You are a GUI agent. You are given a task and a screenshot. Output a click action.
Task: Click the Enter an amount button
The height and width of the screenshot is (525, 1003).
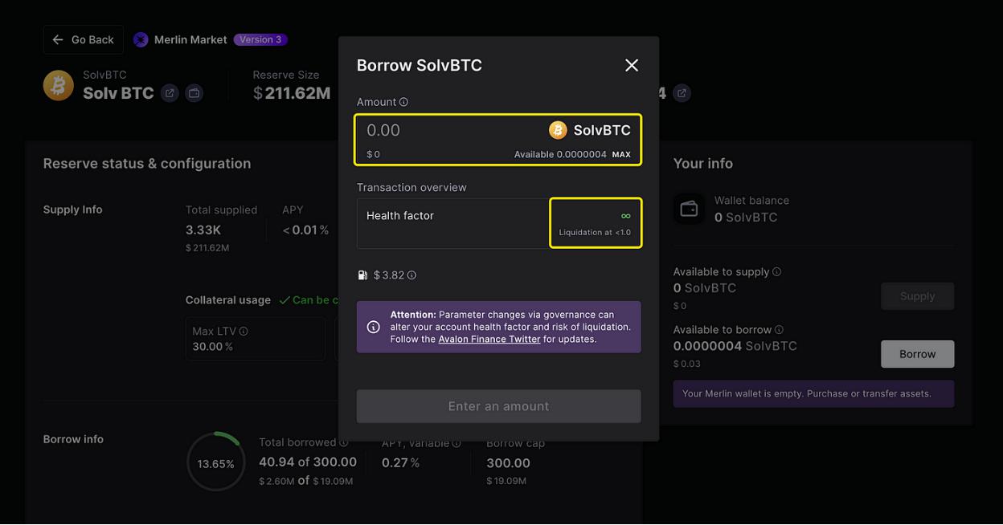(x=498, y=406)
